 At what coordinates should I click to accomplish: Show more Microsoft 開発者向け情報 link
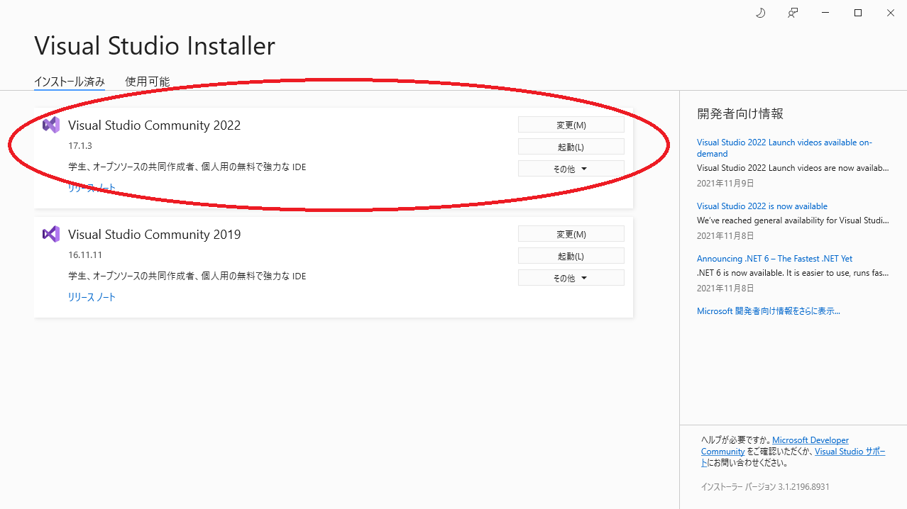pos(769,311)
